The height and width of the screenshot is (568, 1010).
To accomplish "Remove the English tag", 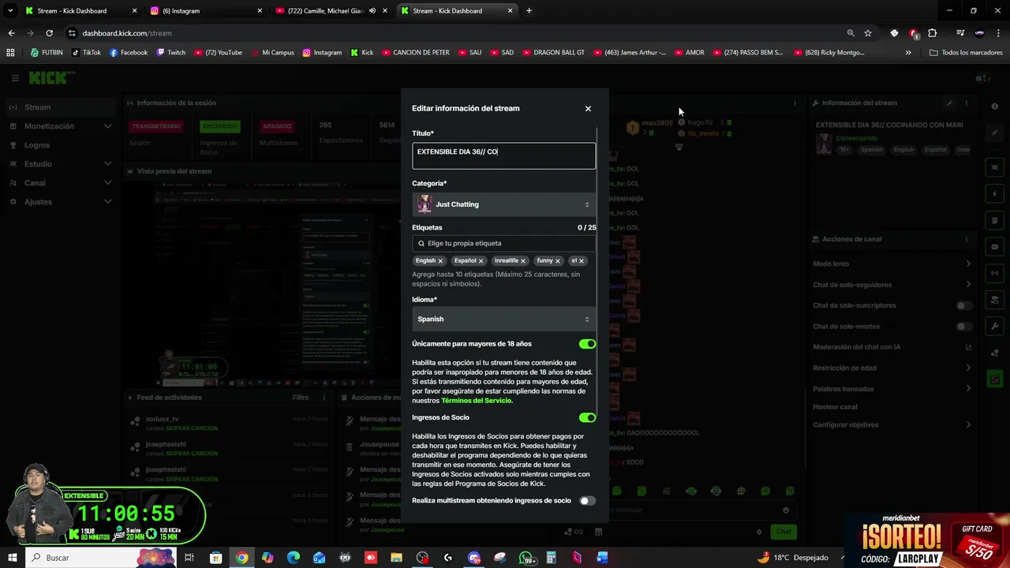I will pyautogui.click(x=440, y=261).
